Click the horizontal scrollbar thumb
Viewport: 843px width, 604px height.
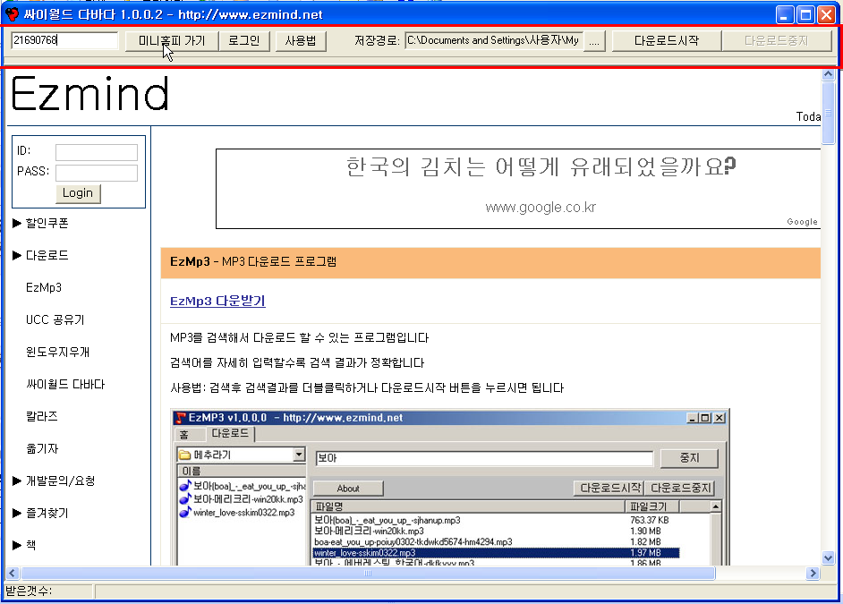pyautogui.click(x=368, y=574)
